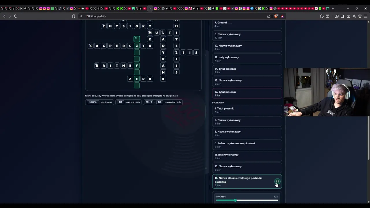Screen dimensions: 370x208
Task: Adjust the Głośność volume slider handle
Action: [235, 200]
